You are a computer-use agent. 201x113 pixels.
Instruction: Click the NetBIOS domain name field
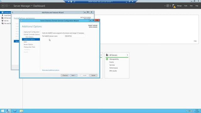75,36
